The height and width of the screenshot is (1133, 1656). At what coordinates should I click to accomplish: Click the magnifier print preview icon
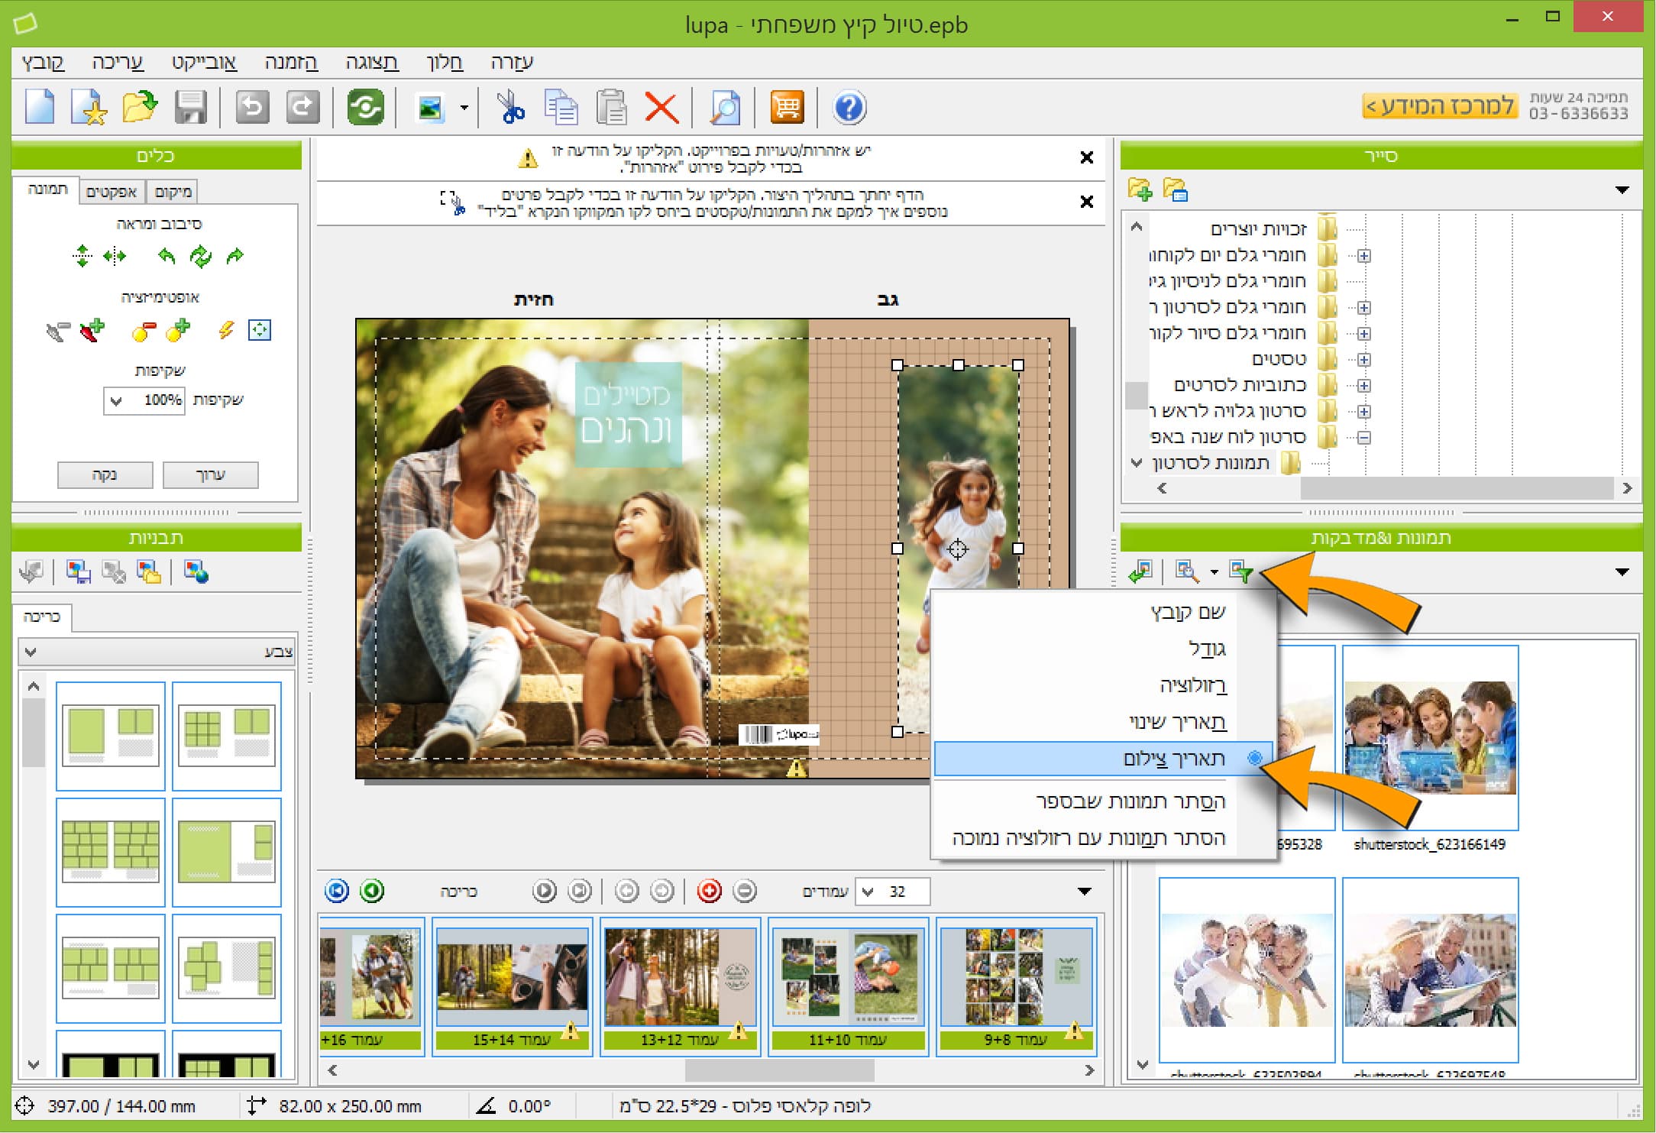click(x=724, y=108)
